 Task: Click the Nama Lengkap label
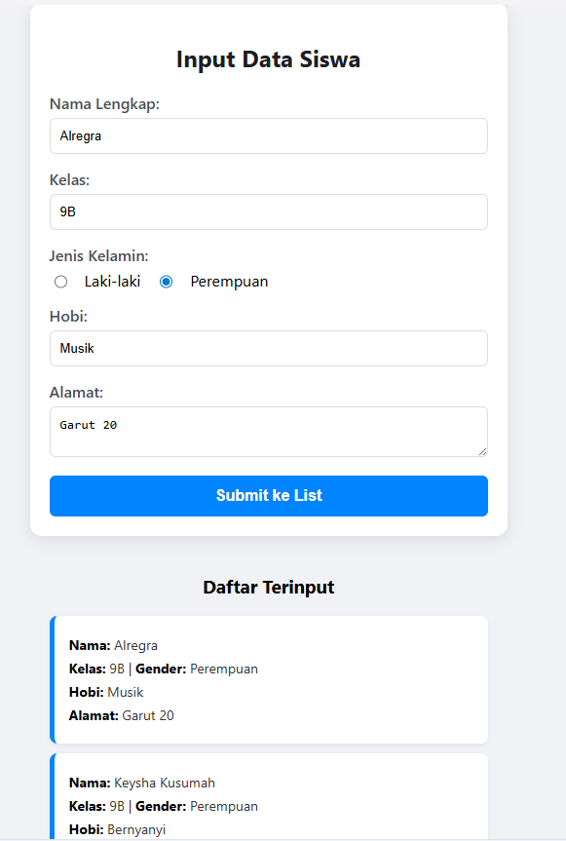tap(104, 104)
